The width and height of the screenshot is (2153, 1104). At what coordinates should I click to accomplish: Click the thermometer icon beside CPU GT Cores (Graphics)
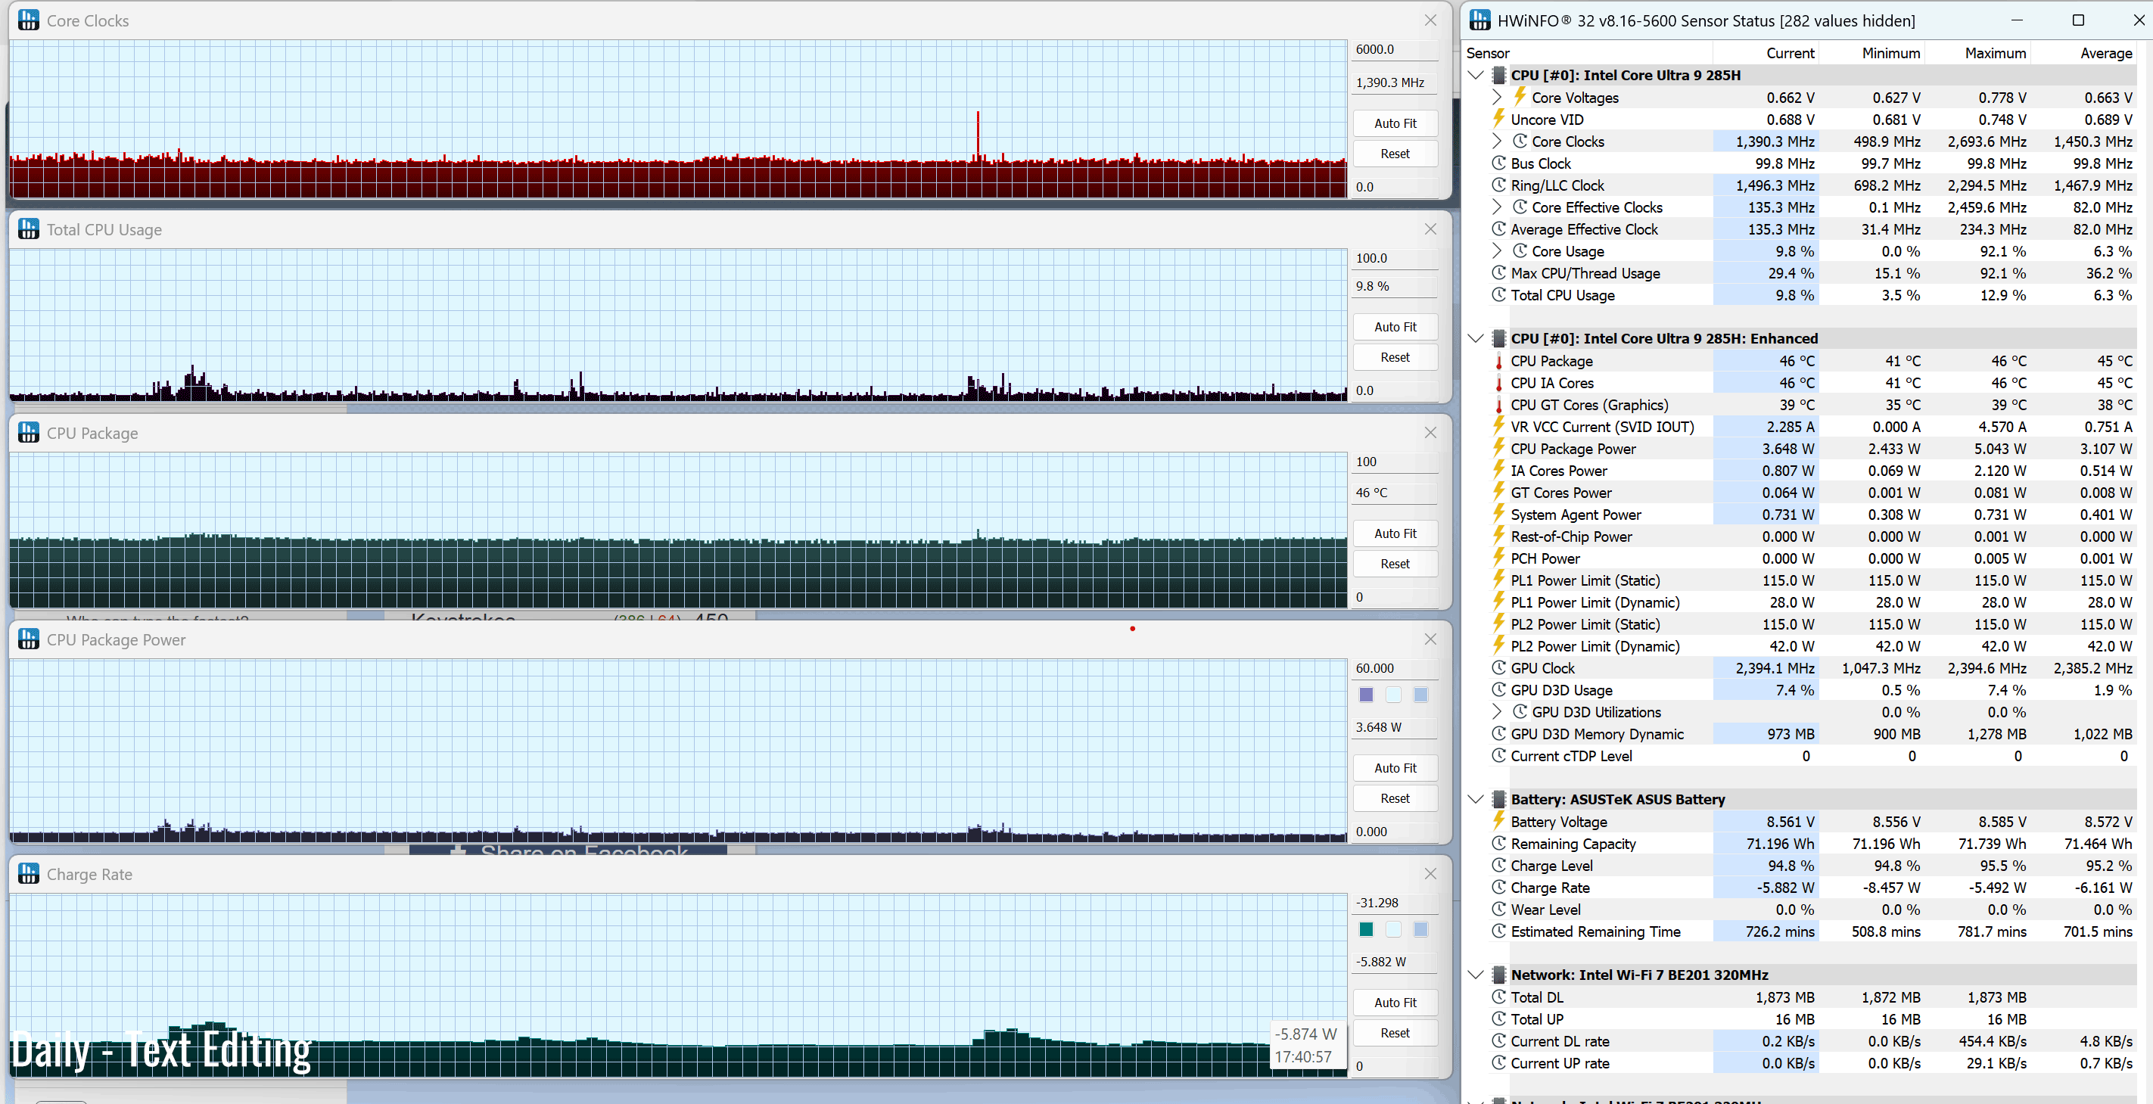[x=1499, y=405]
